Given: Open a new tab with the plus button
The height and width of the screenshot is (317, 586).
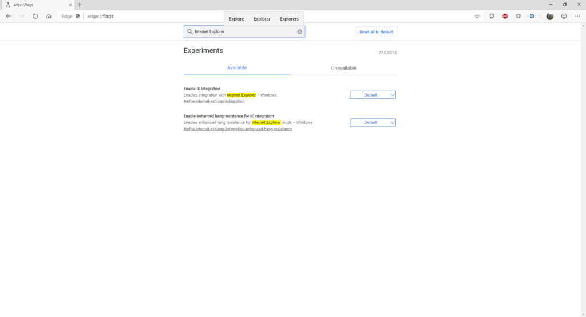Looking at the screenshot, I should click(80, 5).
